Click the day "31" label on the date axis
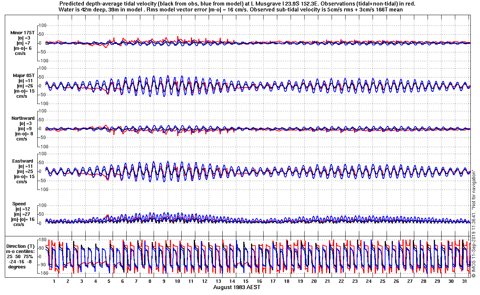This screenshot has height=295, width=480. (464, 281)
